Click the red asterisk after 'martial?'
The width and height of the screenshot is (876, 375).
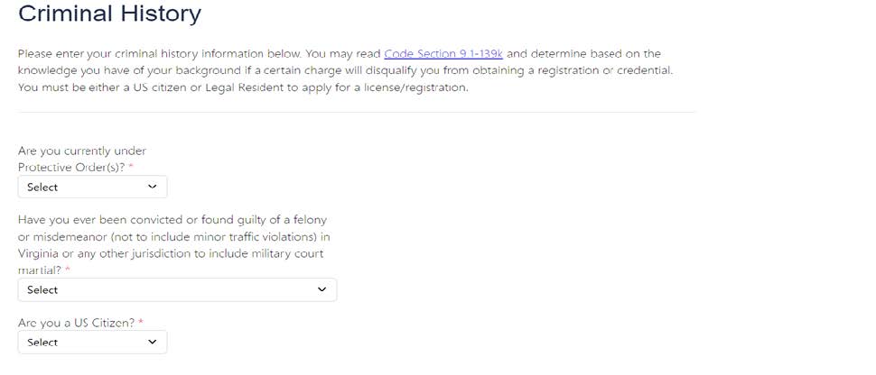67,270
